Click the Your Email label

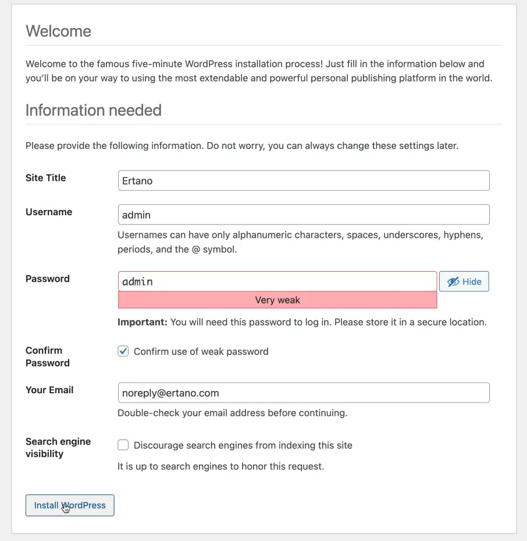tap(49, 390)
